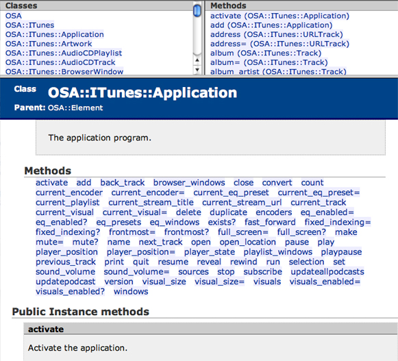Jump to the windows method
Image resolution: width=398 pixels, height=361 pixels.
(131, 292)
